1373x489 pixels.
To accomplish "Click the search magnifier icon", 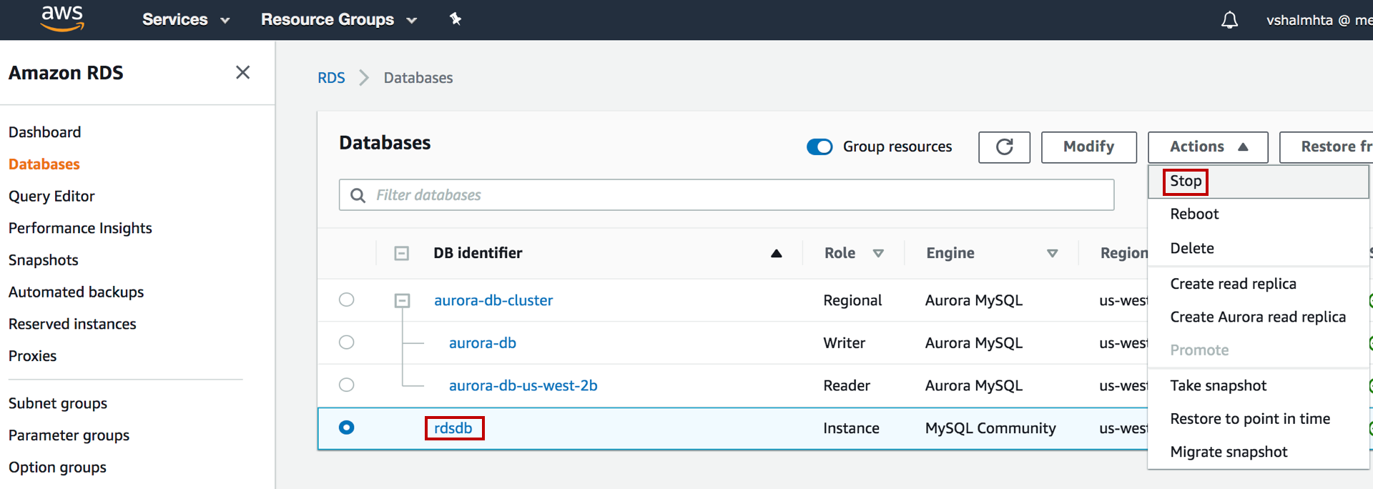I will 358,195.
